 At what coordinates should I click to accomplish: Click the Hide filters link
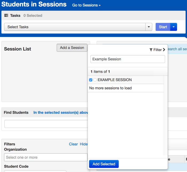pyautogui.click(x=83, y=144)
